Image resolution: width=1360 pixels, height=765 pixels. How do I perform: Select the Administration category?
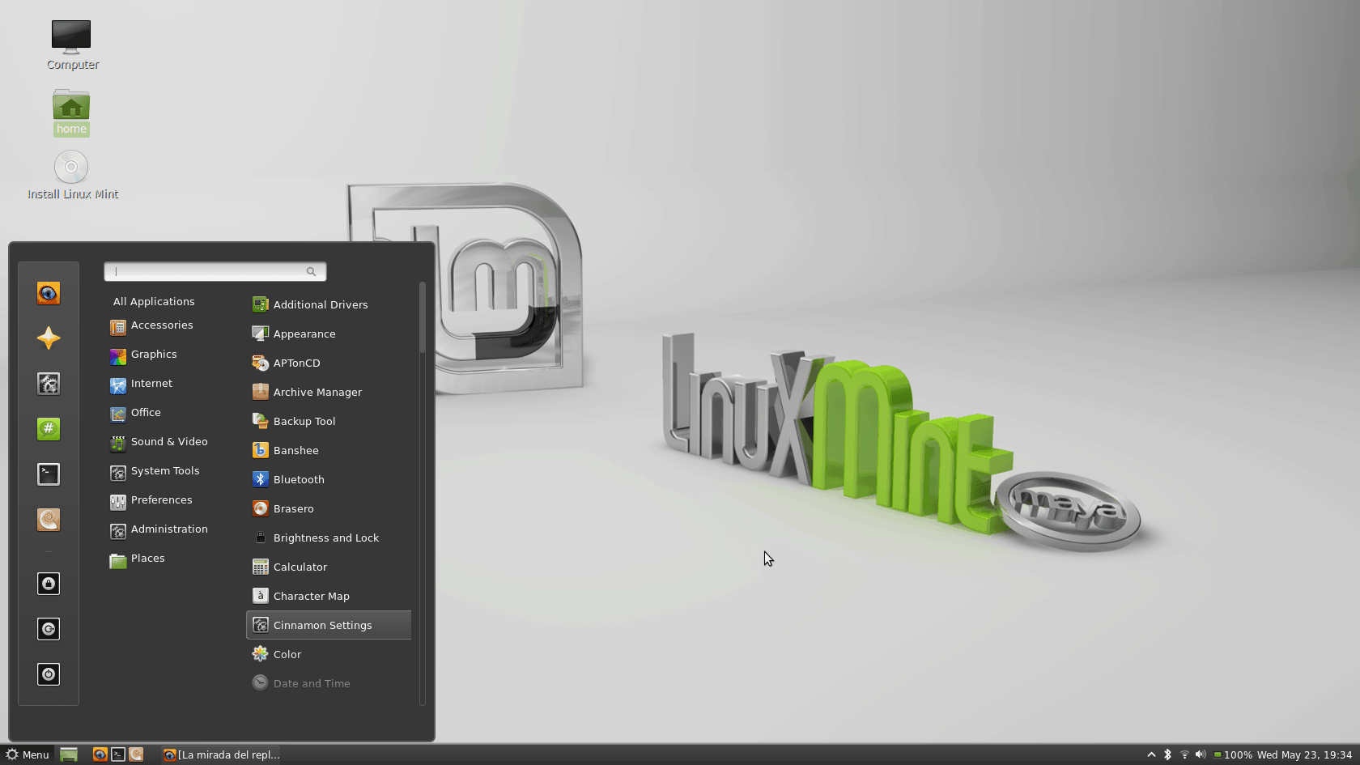(x=168, y=529)
